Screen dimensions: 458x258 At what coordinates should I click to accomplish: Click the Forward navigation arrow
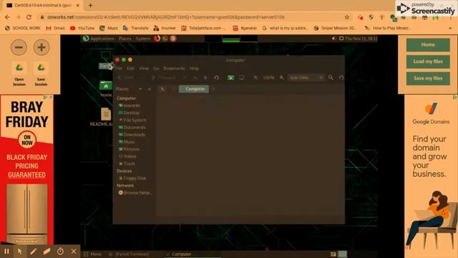click(x=152, y=77)
